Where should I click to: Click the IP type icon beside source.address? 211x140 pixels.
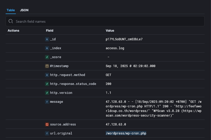47,124
